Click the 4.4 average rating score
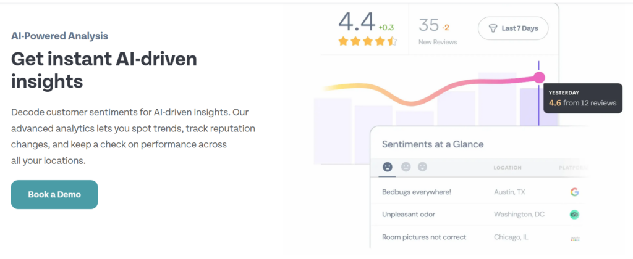 point(357,23)
